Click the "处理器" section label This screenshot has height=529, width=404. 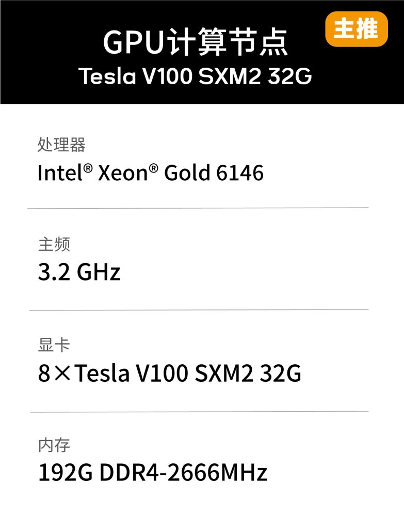[x=61, y=145]
